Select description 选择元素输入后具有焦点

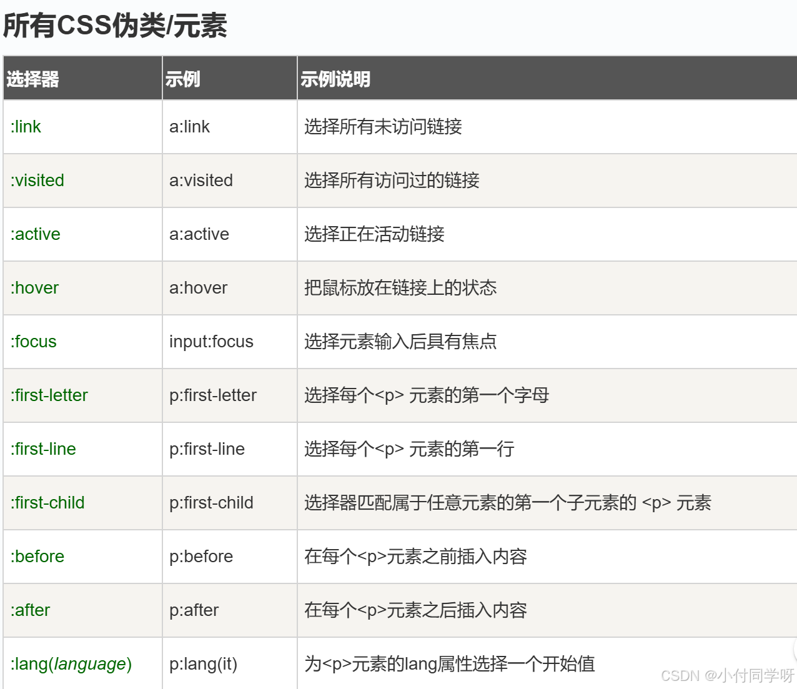click(400, 342)
